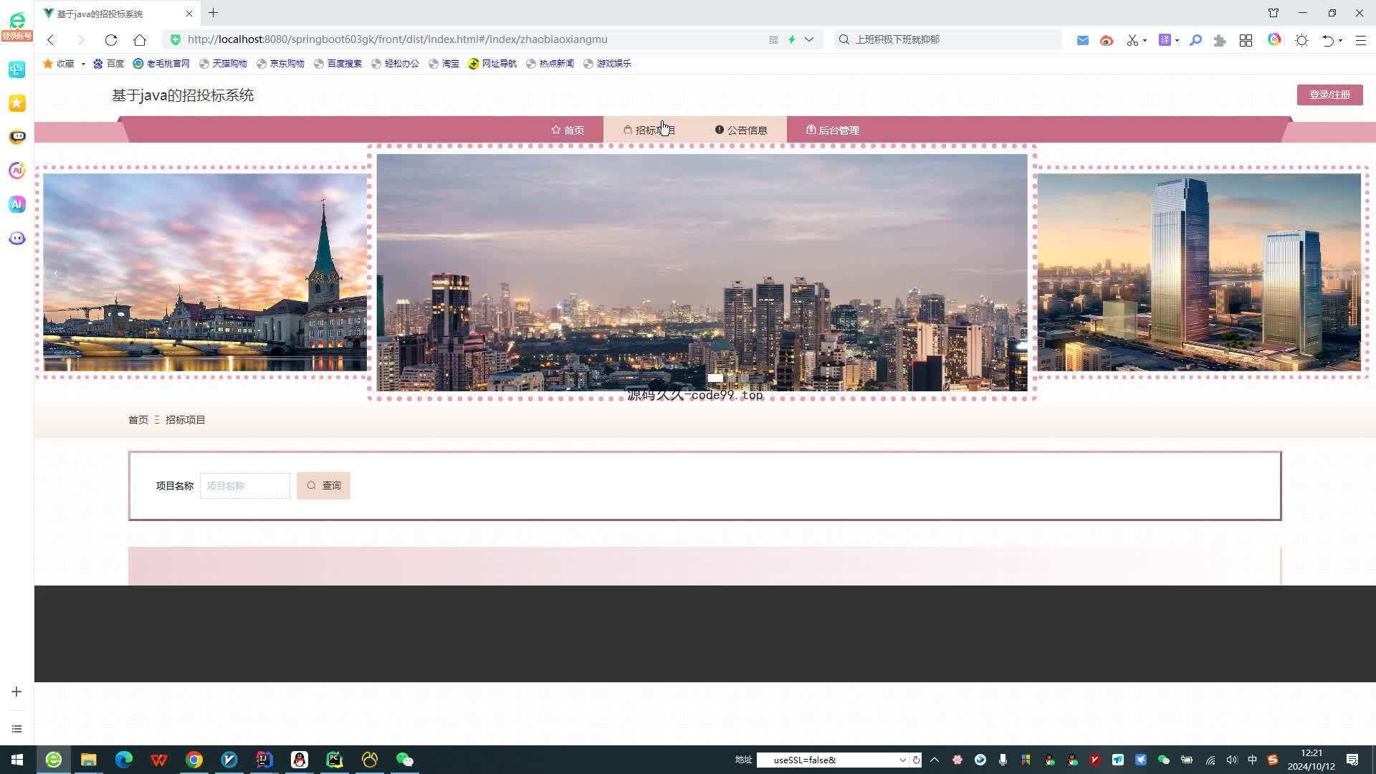This screenshot has height=774, width=1376.
Task: Open 网址导航 bookmark
Action: point(492,64)
